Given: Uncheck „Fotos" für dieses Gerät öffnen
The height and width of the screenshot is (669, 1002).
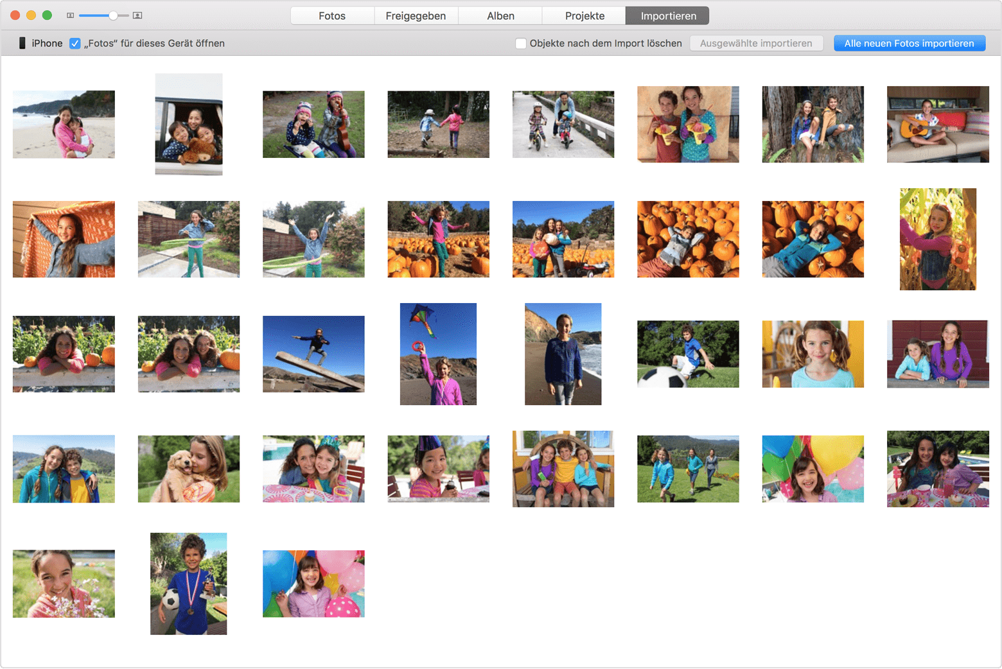Looking at the screenshot, I should pos(75,44).
